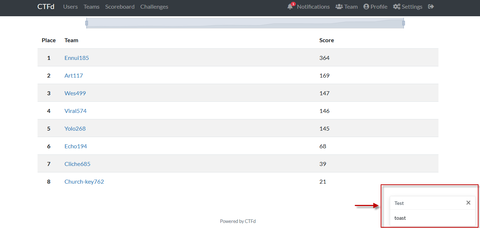Click the notifications bell icon
This screenshot has height=228, width=480.
click(x=290, y=7)
